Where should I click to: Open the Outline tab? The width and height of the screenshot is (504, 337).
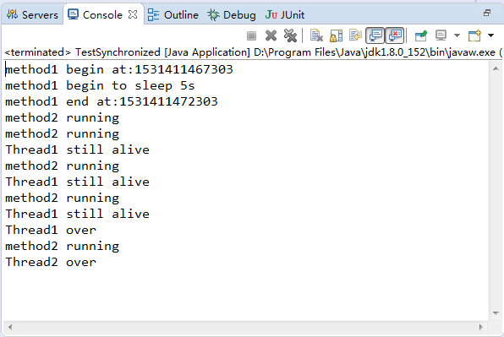click(173, 14)
